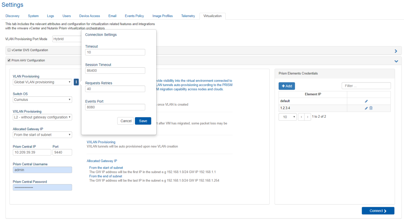
Task: Collapse the Prism AHV Configuration chevron
Action: coord(396,61)
